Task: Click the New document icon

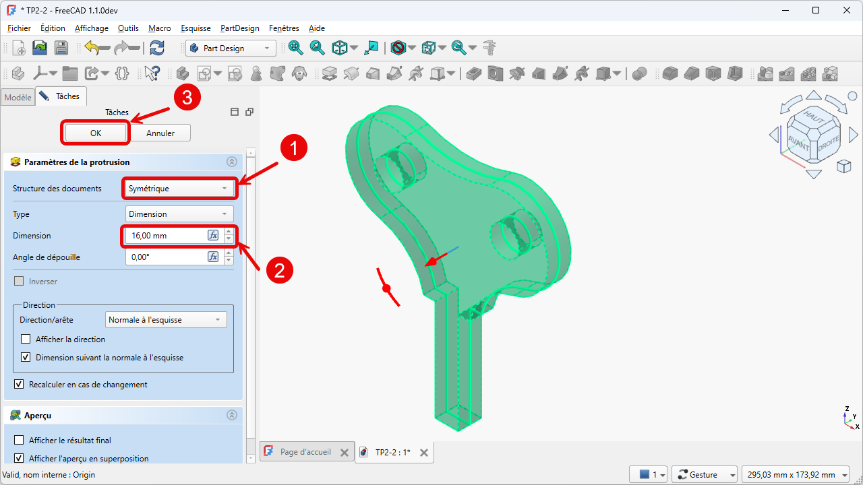Action: tap(19, 48)
